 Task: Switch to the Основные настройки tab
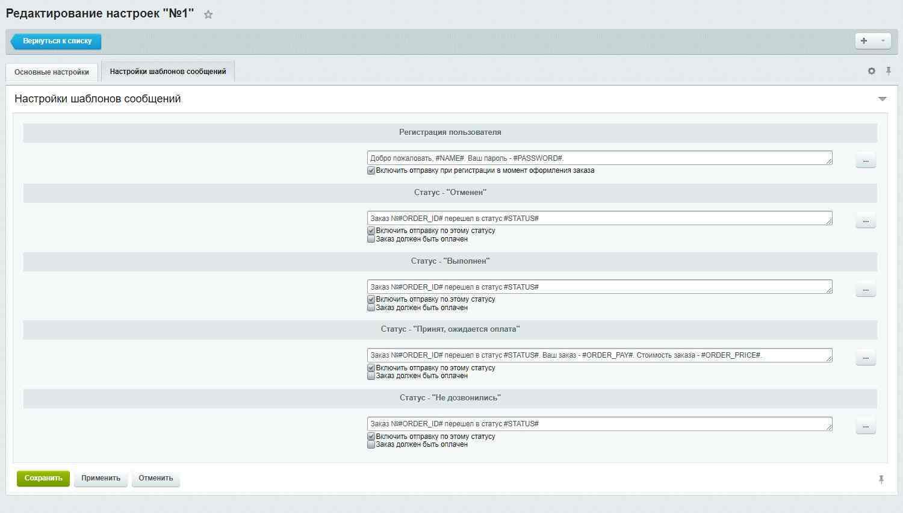(x=52, y=72)
